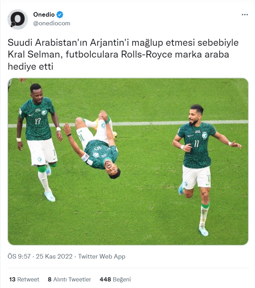Screen dimensions: 255x288
Task: Click the ÖS 9:57 timestamp
Action: (19, 256)
